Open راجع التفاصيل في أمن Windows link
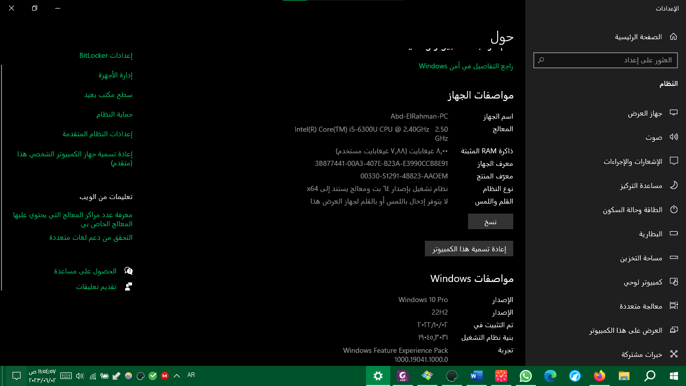Screen dimensions: 686x386 466,66
